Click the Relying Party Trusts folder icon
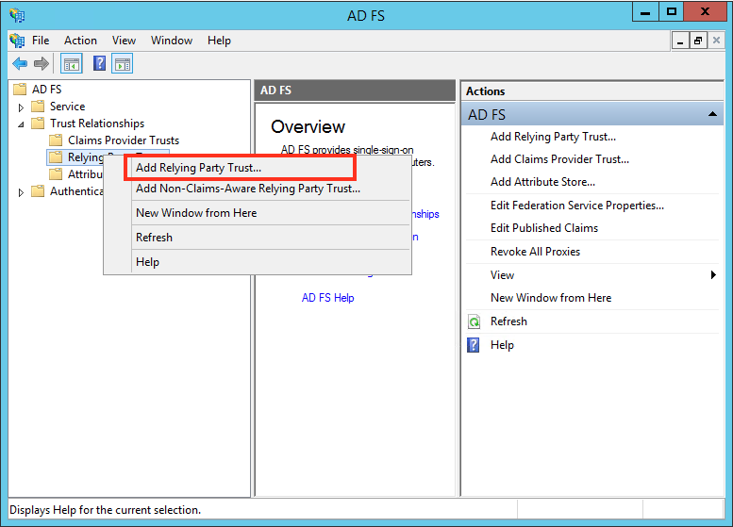 click(x=56, y=157)
